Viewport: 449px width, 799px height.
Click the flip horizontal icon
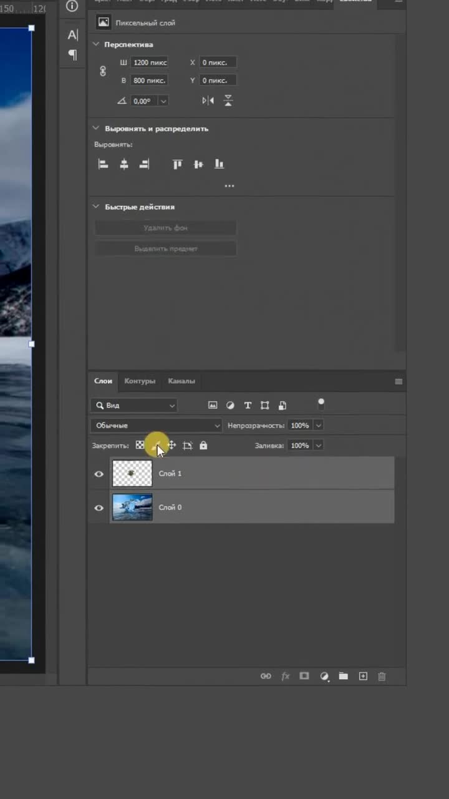click(x=208, y=100)
